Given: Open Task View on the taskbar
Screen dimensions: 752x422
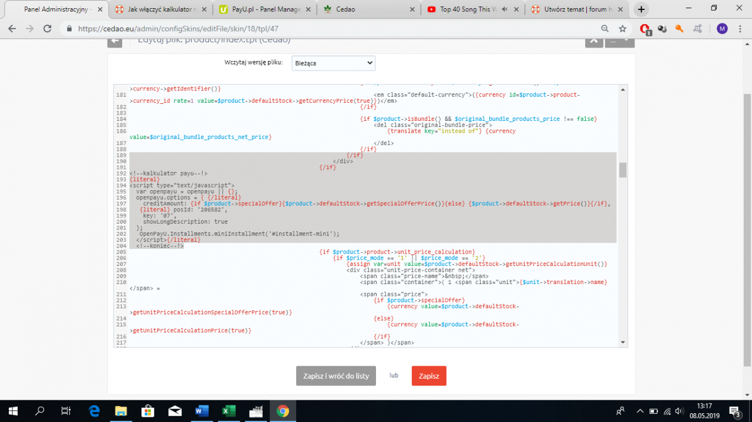Looking at the screenshot, I should tap(66, 411).
